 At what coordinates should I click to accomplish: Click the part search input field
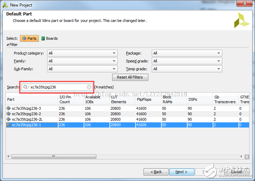[x=57, y=87]
